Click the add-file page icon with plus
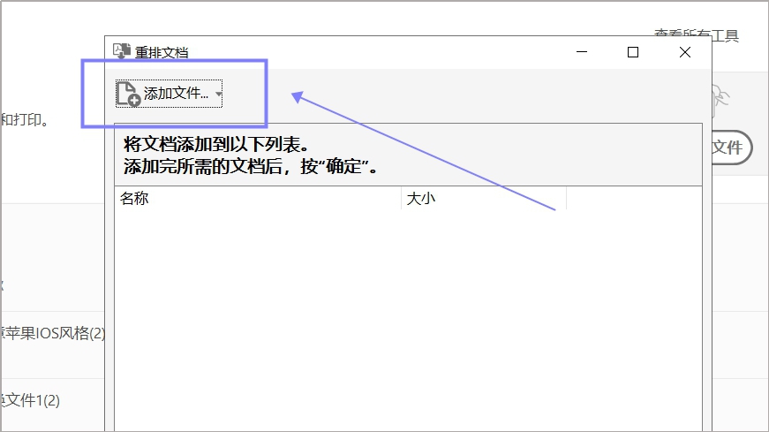Viewport: 769px width, 432px height. pos(129,94)
